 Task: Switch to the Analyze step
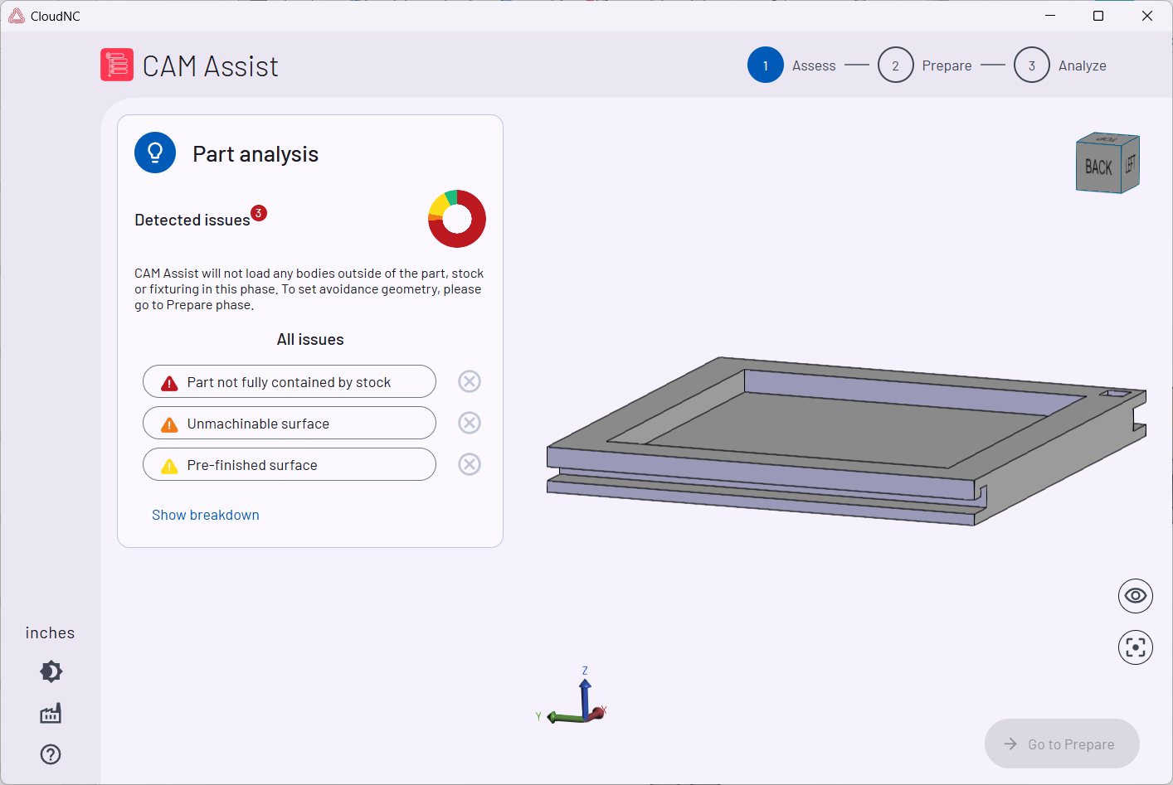tap(1060, 65)
